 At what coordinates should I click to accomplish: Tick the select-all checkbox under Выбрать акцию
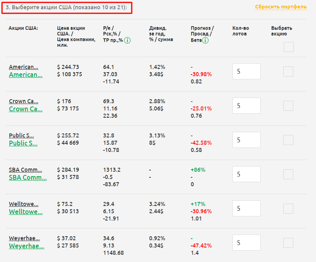289,47
